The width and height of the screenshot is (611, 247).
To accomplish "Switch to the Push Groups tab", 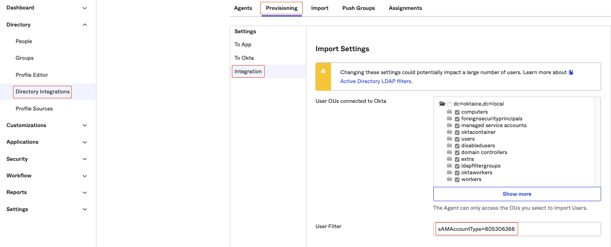I will point(358,8).
